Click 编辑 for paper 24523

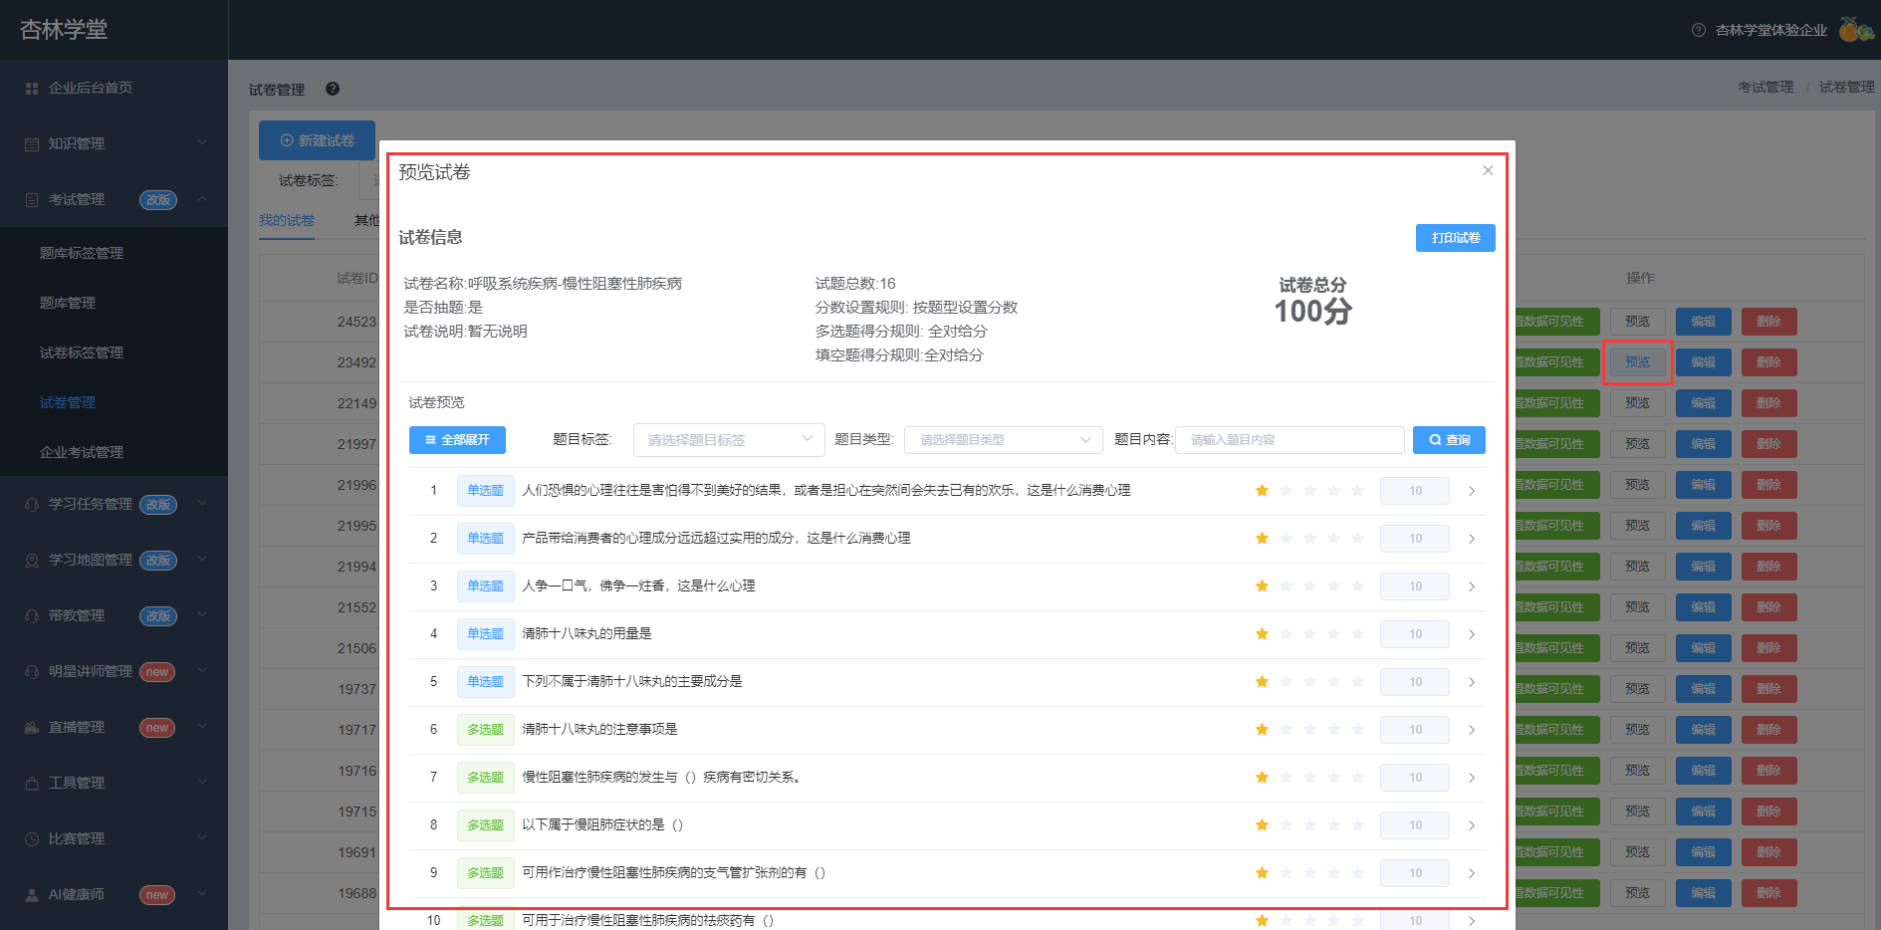(1703, 322)
